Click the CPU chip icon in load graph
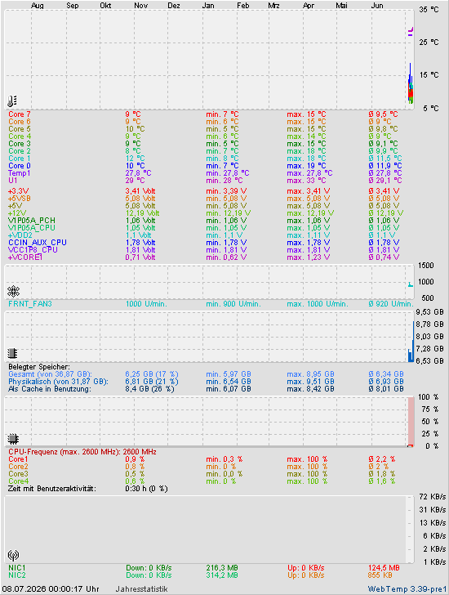 point(13,439)
